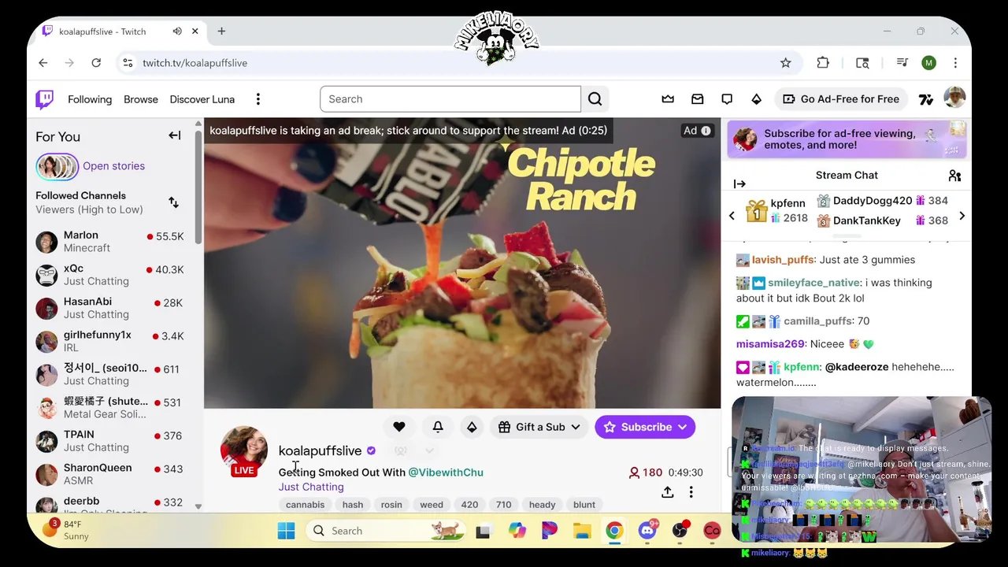
Task: Open the 7TV extension icon
Action: point(925,99)
